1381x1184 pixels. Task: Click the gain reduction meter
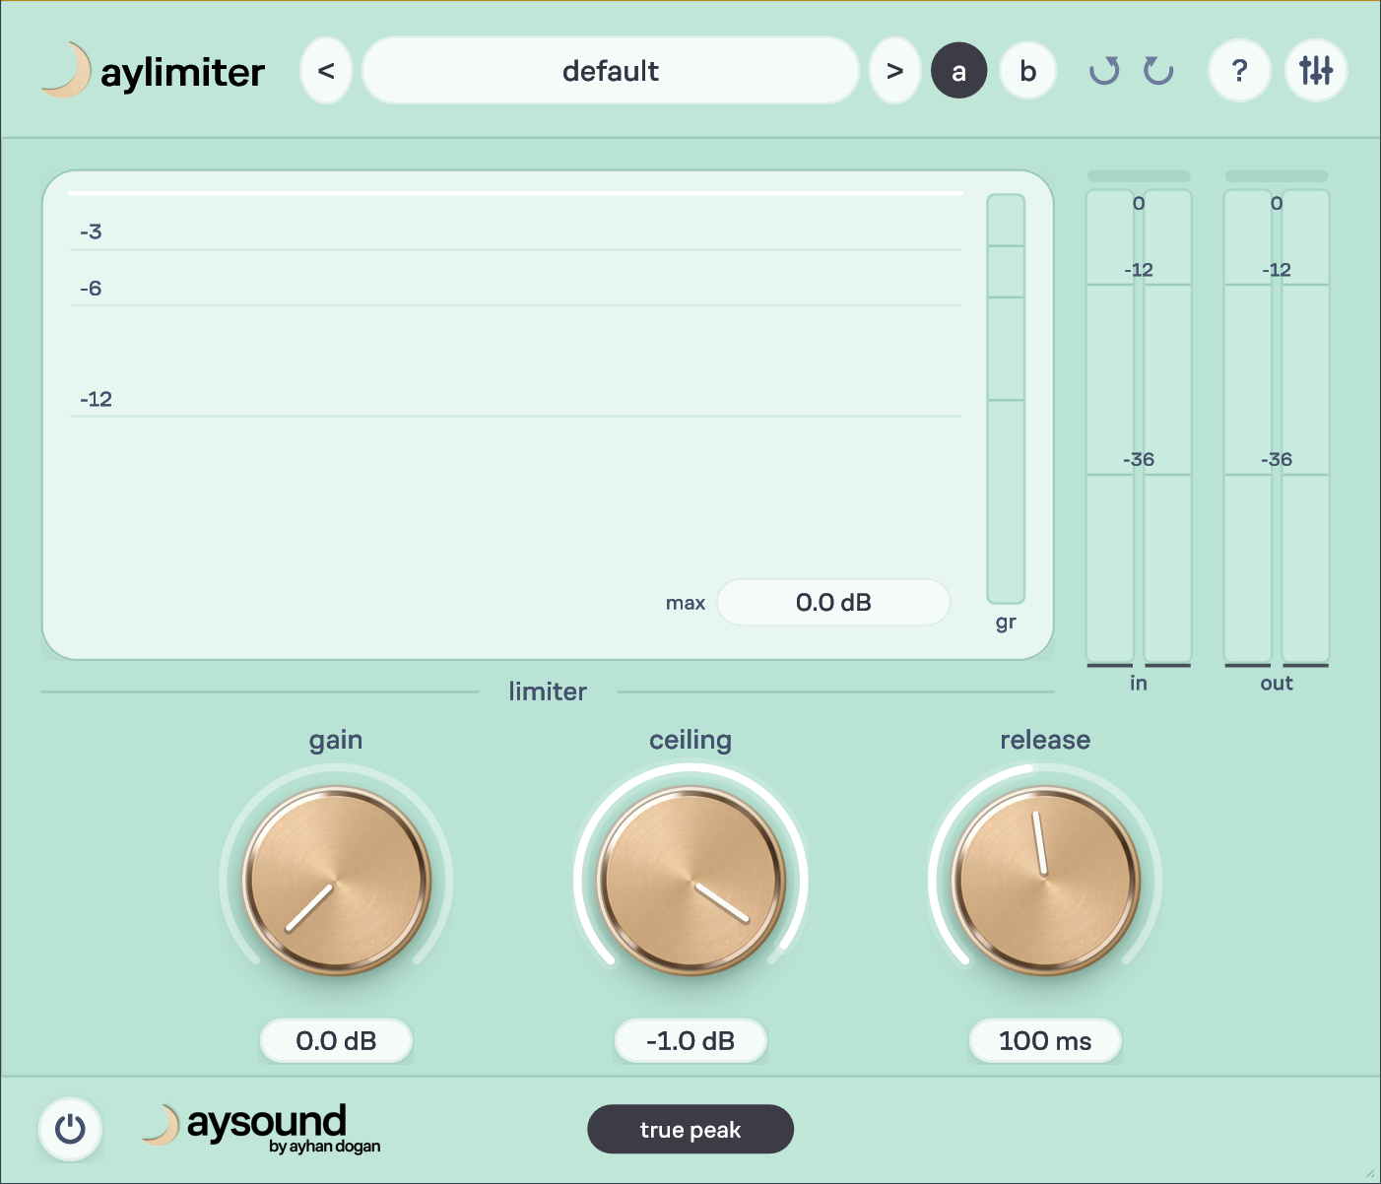point(1006,399)
